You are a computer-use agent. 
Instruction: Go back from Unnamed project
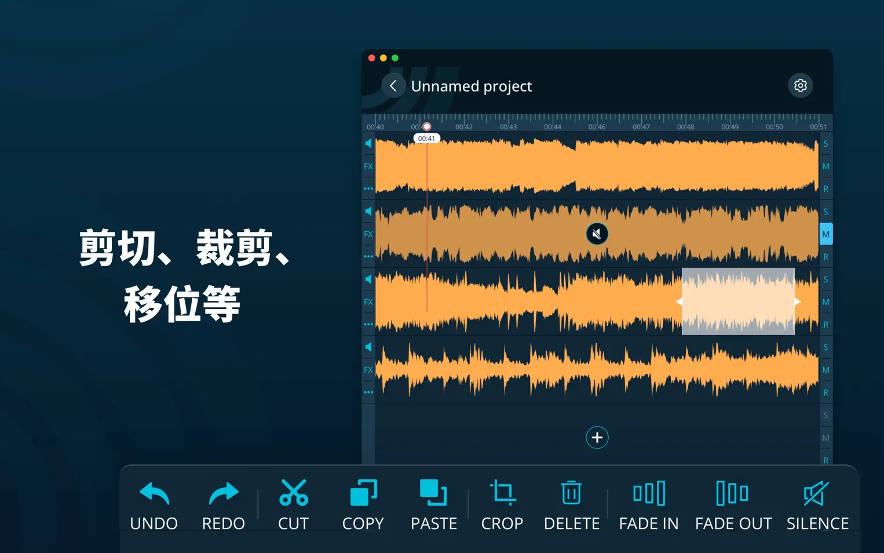[x=393, y=85]
